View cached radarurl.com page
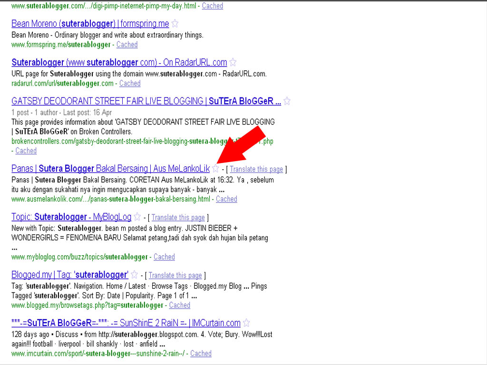Image resolution: width=487 pixels, height=365 pixels. click(x=130, y=83)
